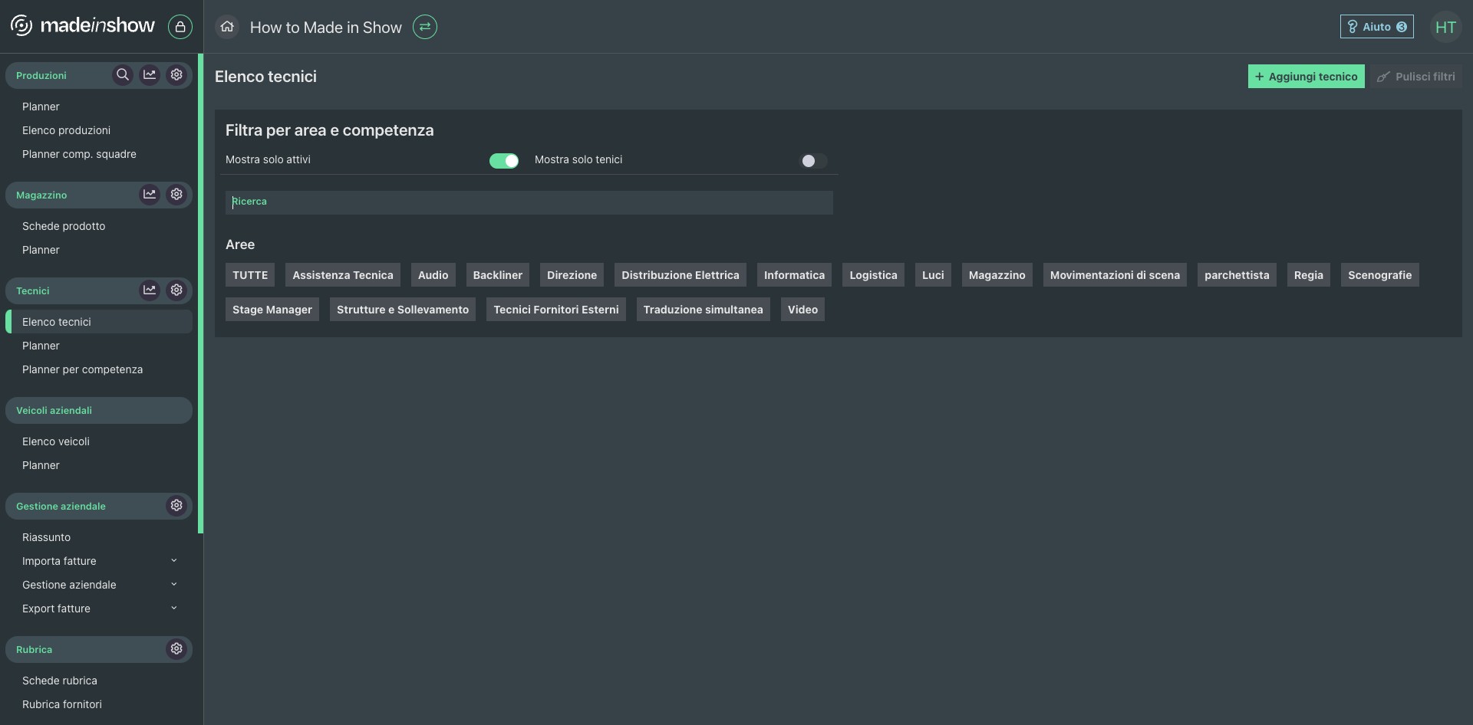Viewport: 1473px width, 725px height.
Task: Click the lock icon beside madeinshow logo
Action: [x=180, y=27]
